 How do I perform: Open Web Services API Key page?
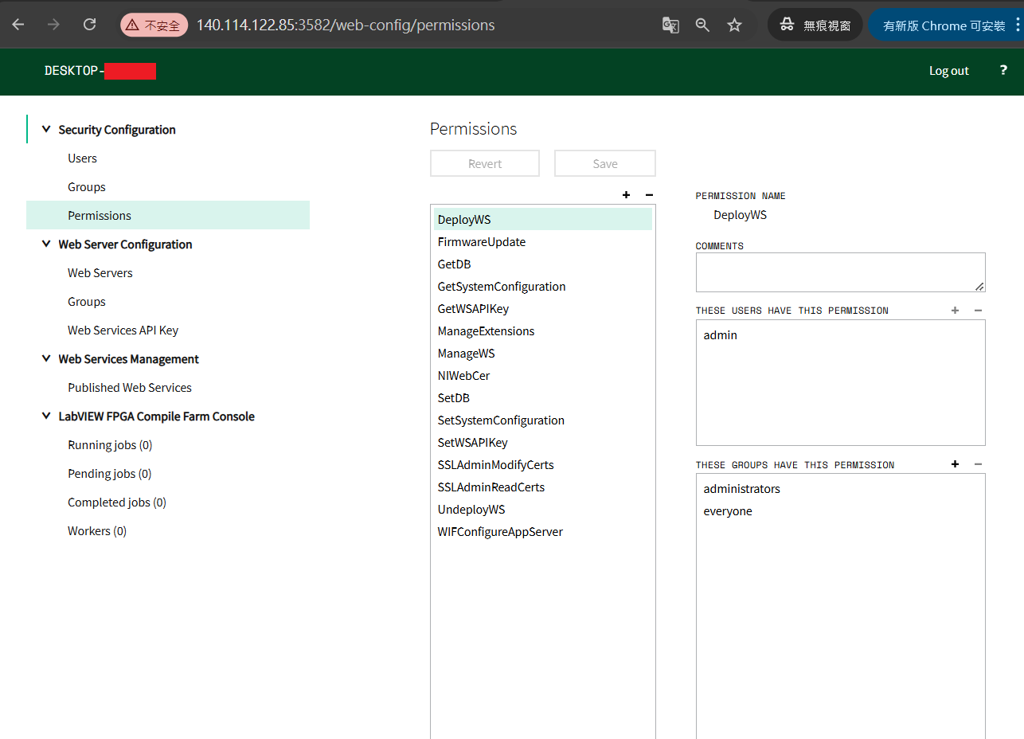tap(123, 330)
